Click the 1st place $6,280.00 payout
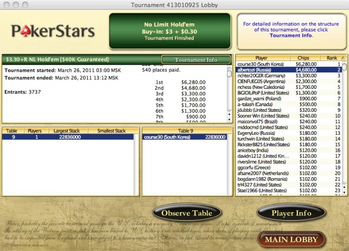This screenshot has height=251, width=349. point(193,82)
